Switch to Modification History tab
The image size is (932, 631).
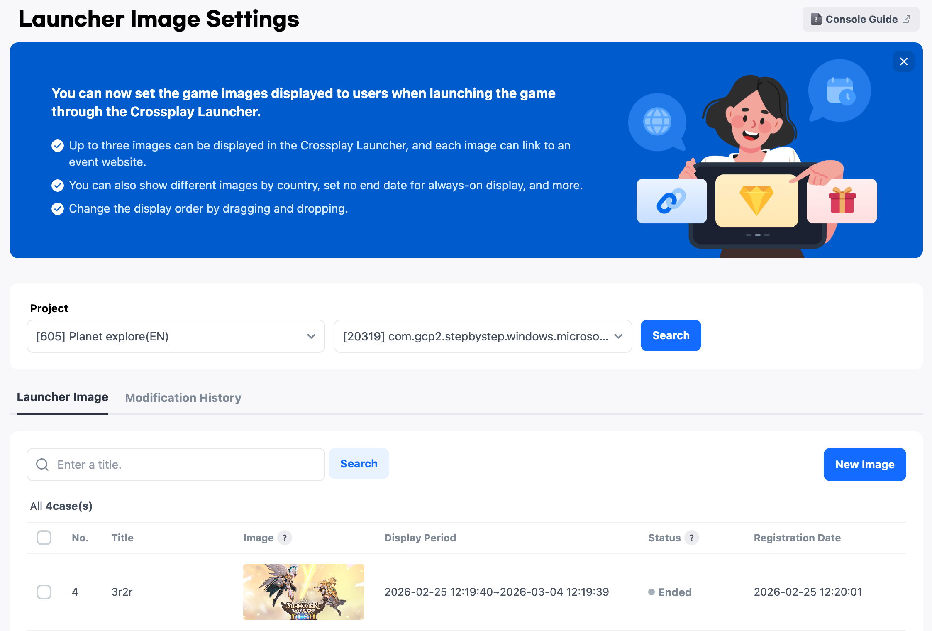183,398
